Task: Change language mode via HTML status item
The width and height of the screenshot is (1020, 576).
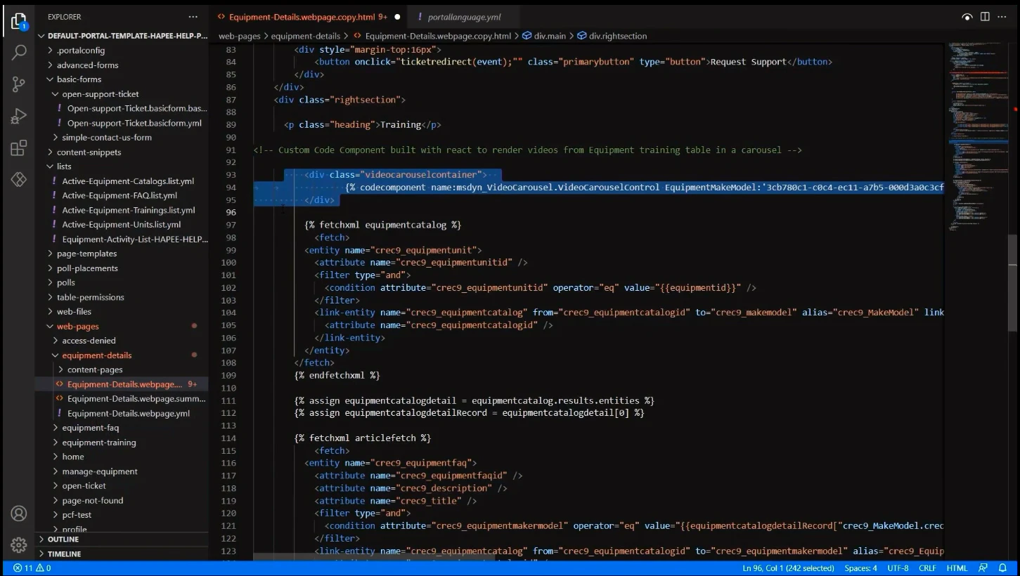Action: click(x=957, y=568)
